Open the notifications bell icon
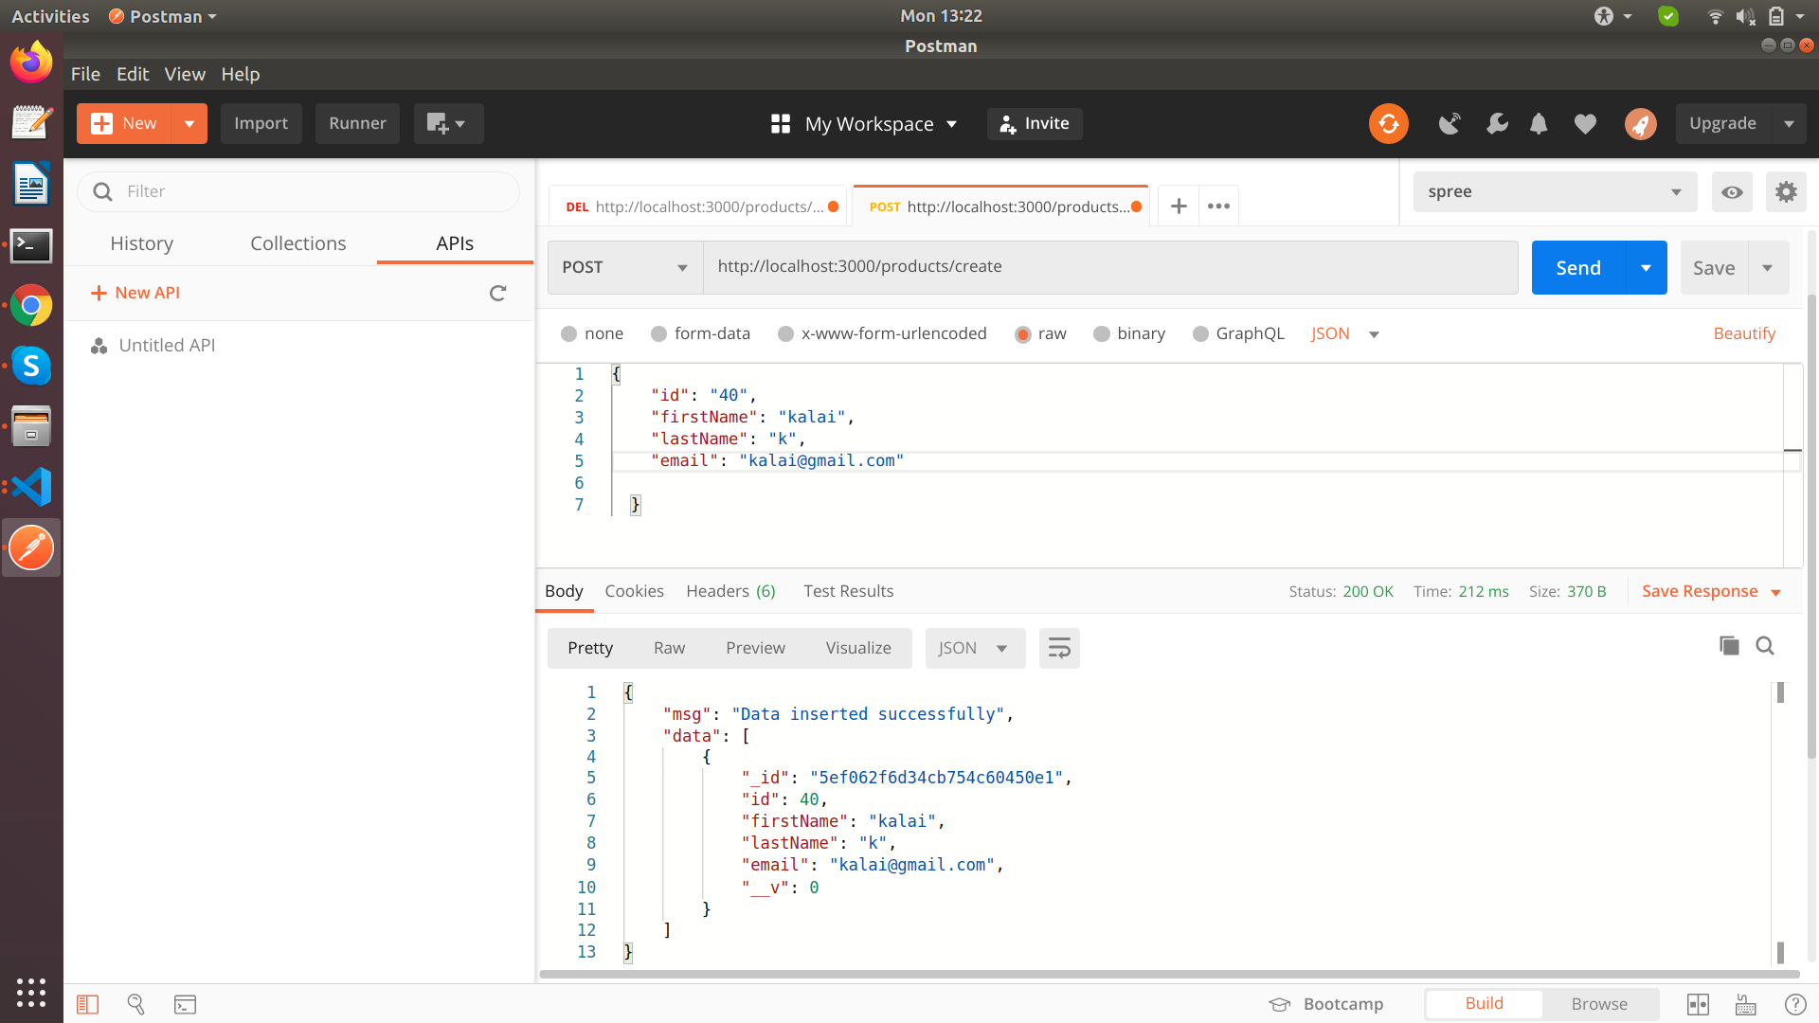The height and width of the screenshot is (1023, 1819). (1539, 124)
